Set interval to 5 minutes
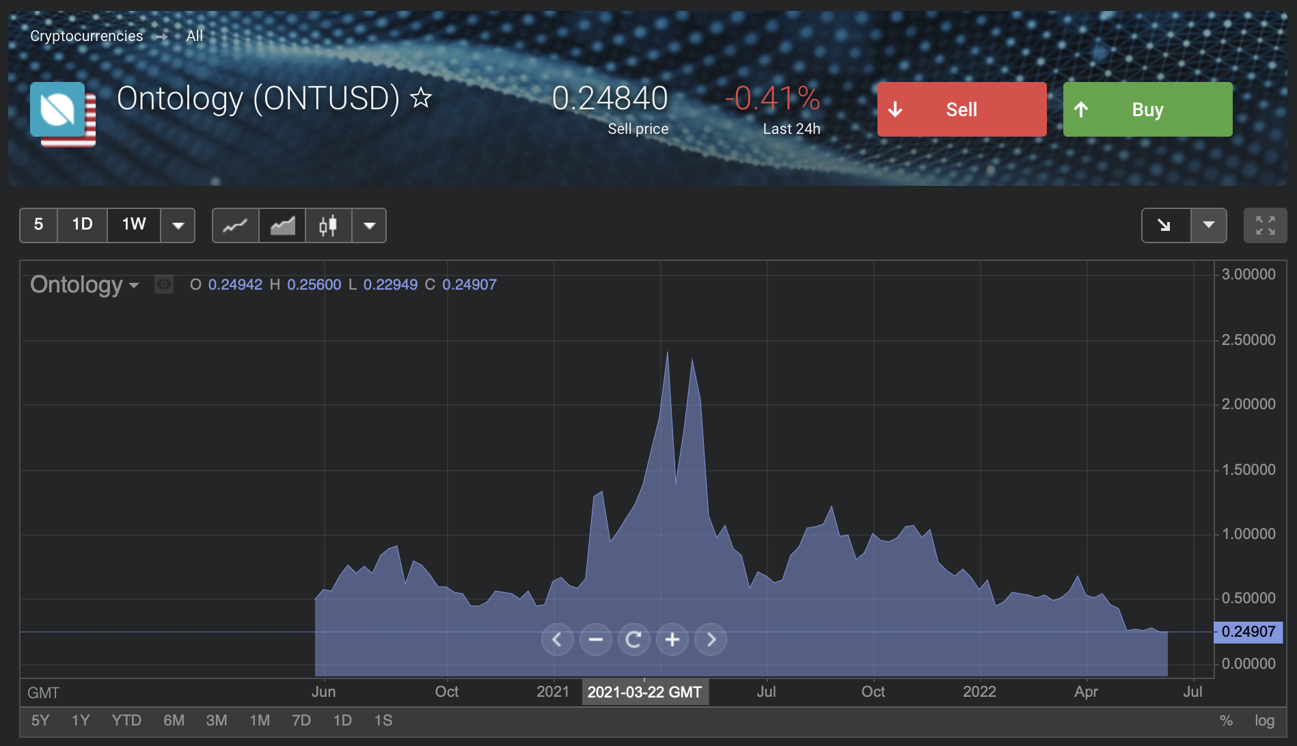The height and width of the screenshot is (746, 1297). (38, 225)
